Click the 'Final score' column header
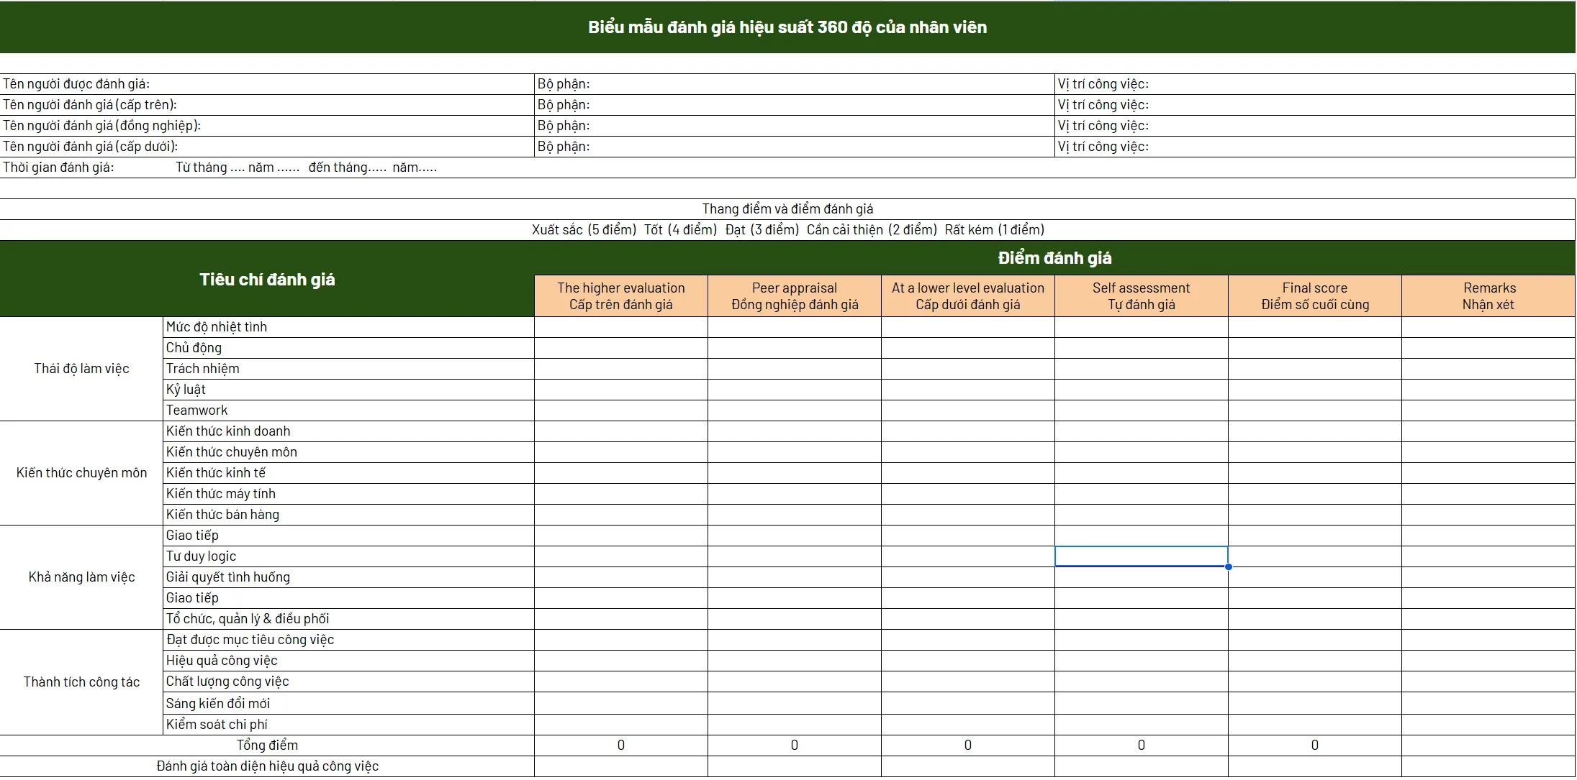Viewport: 1577px width, 780px height. point(1315,296)
